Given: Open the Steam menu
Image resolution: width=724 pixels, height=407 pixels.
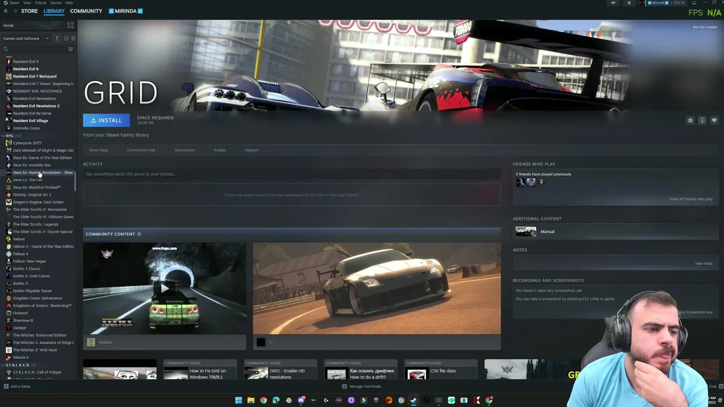Looking at the screenshot, I should 14,3.
